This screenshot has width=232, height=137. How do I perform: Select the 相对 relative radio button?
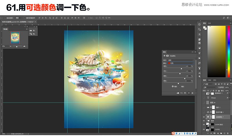point(173,86)
